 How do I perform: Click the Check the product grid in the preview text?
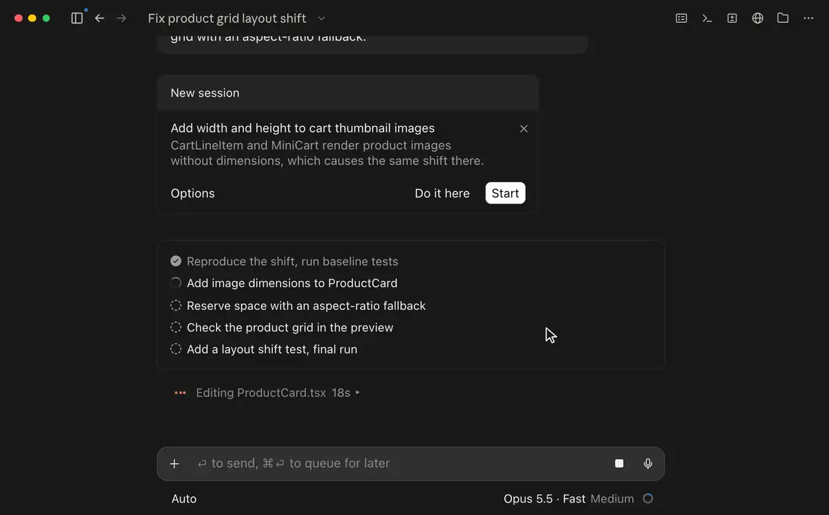(290, 327)
